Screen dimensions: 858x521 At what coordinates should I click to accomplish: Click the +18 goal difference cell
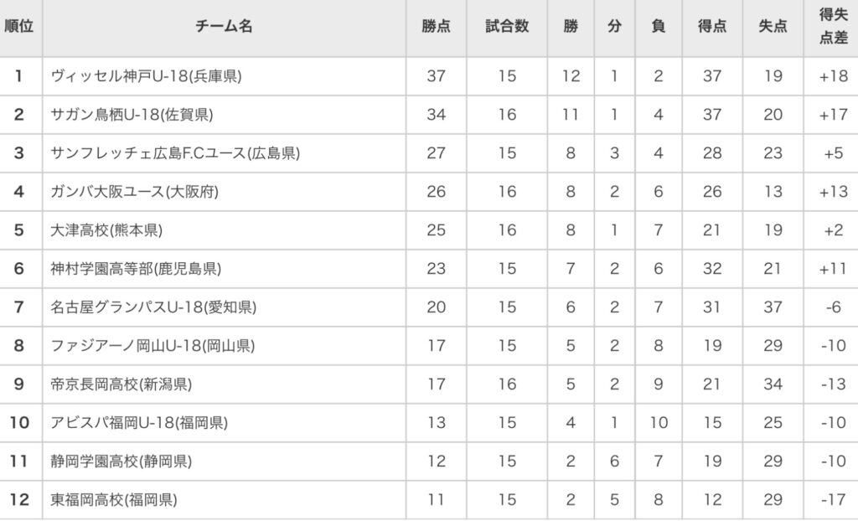[x=833, y=76]
